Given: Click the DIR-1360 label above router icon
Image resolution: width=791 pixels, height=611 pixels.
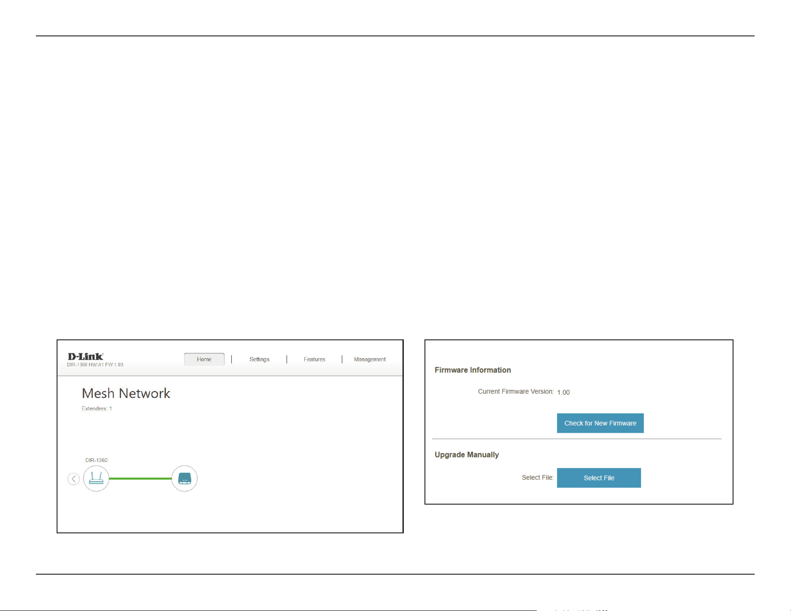Looking at the screenshot, I should tap(97, 460).
